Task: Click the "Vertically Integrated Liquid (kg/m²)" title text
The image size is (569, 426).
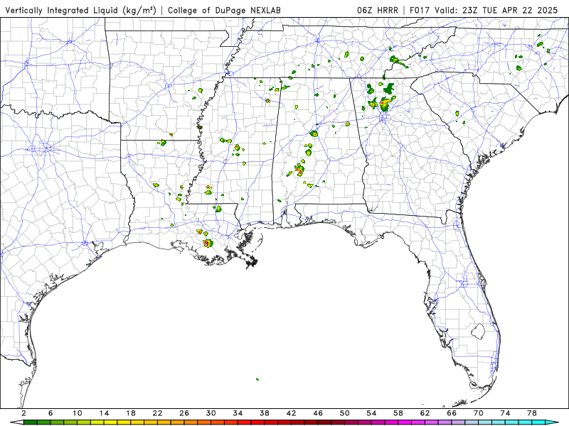Action: [80, 10]
